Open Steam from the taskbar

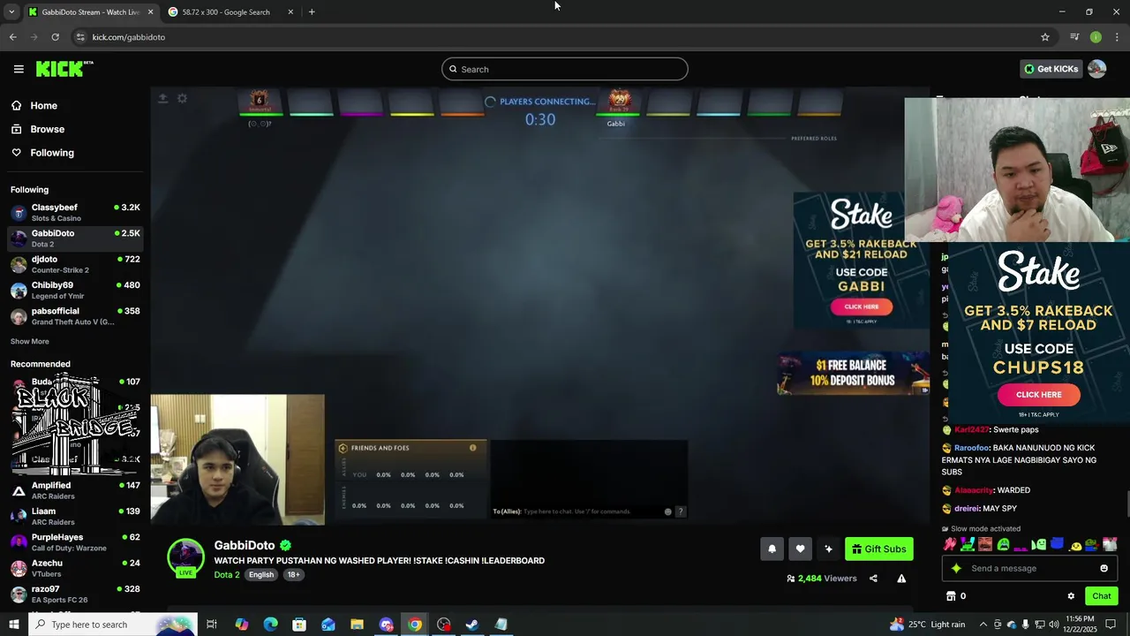(472, 625)
